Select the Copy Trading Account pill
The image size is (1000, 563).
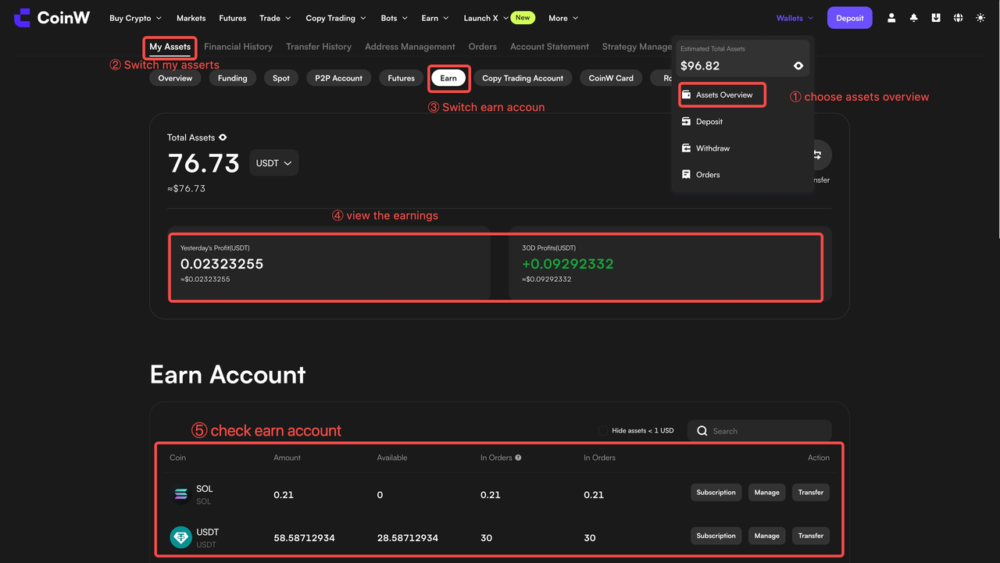(x=523, y=78)
